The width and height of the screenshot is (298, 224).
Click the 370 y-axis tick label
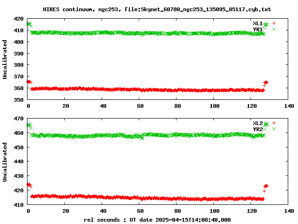coord(19,77)
